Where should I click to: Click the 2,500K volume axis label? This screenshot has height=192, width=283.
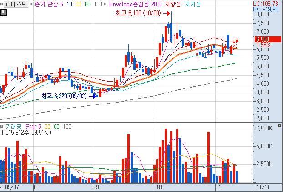264,164
